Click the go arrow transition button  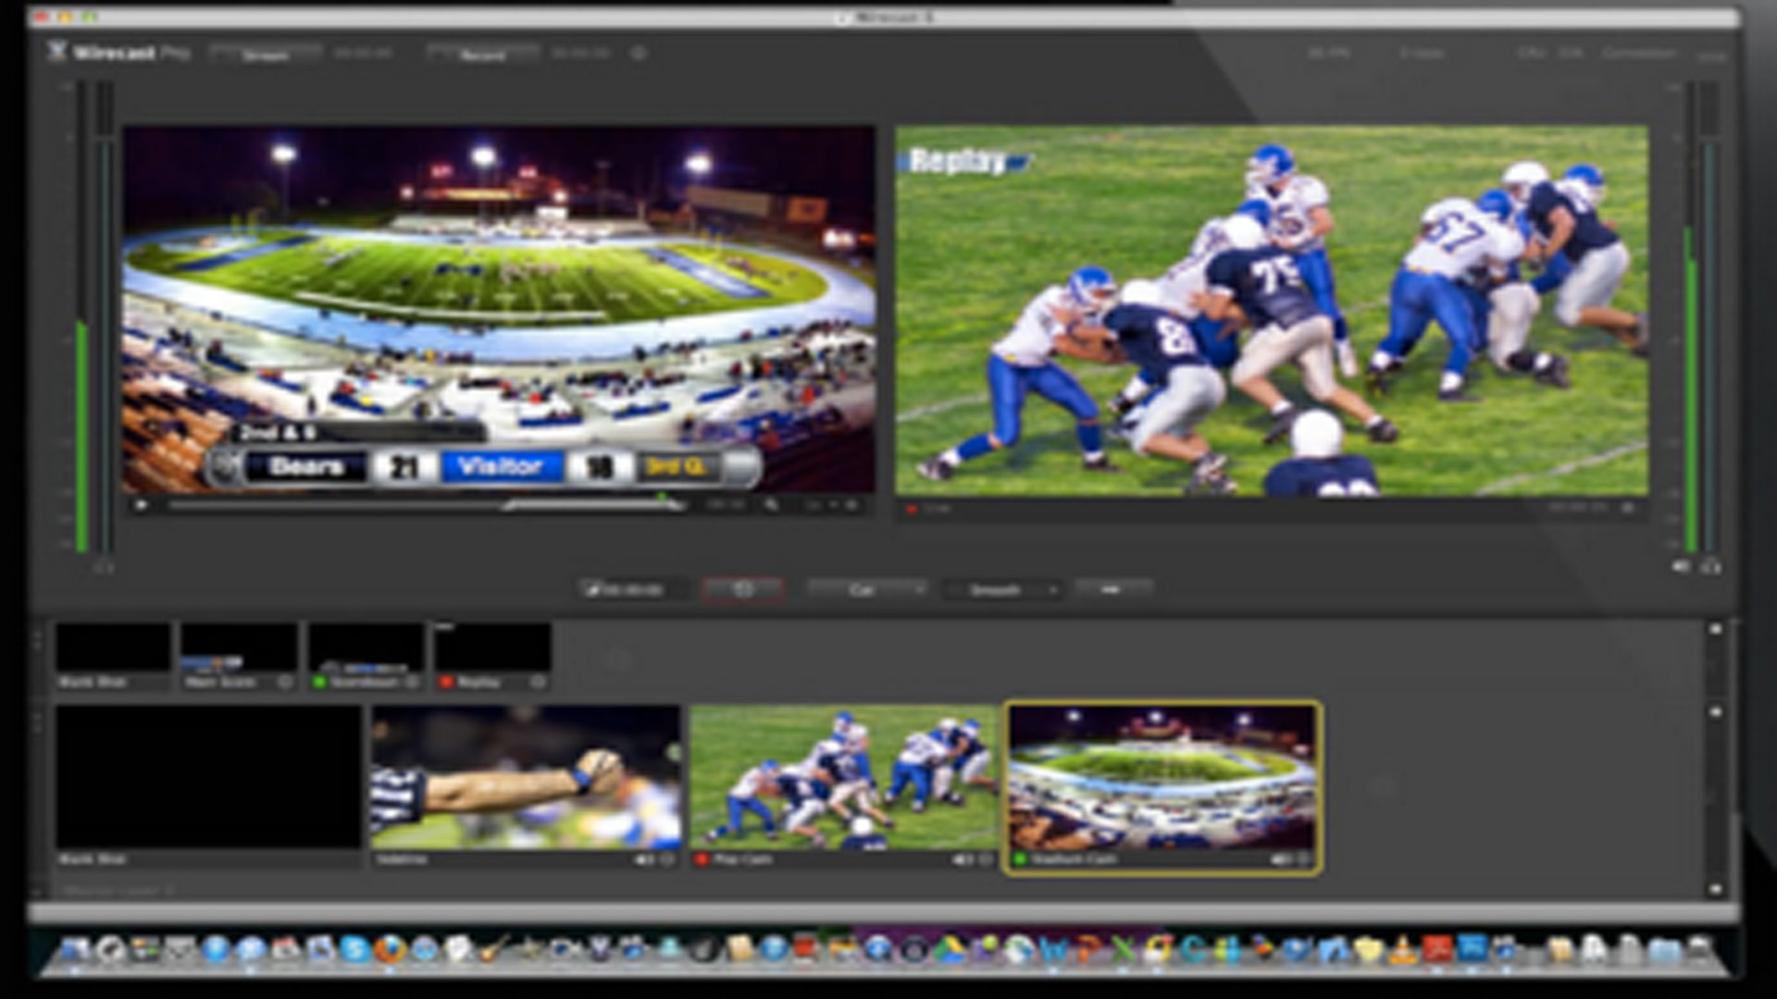coord(1113,589)
